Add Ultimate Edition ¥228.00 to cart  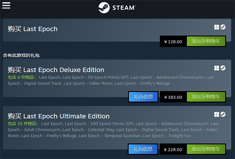[206, 149]
